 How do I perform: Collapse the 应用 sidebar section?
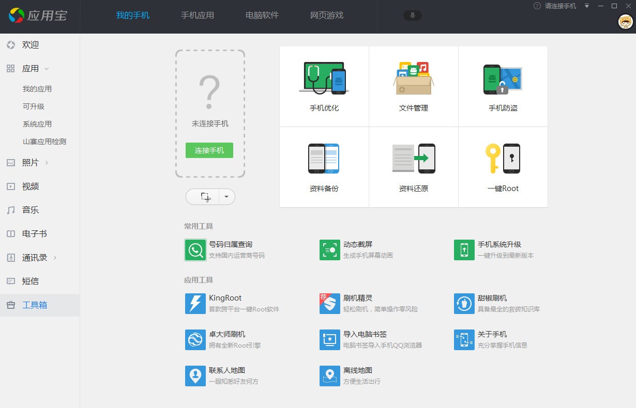point(47,69)
